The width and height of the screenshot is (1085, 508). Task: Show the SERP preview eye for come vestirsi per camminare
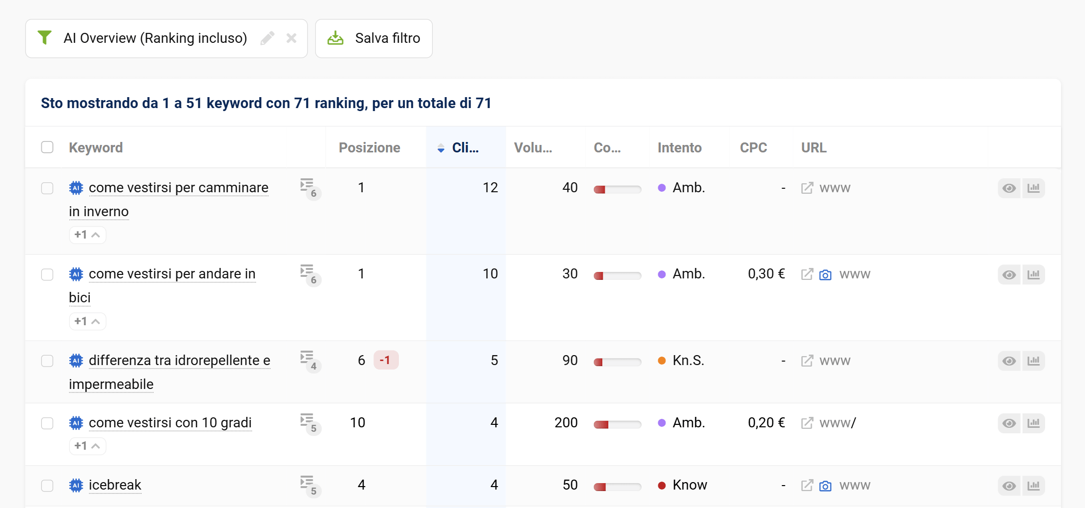pyautogui.click(x=1009, y=188)
